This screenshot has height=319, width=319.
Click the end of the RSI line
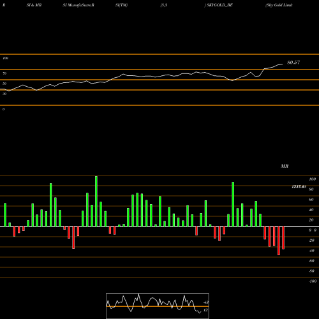tap(283, 64)
